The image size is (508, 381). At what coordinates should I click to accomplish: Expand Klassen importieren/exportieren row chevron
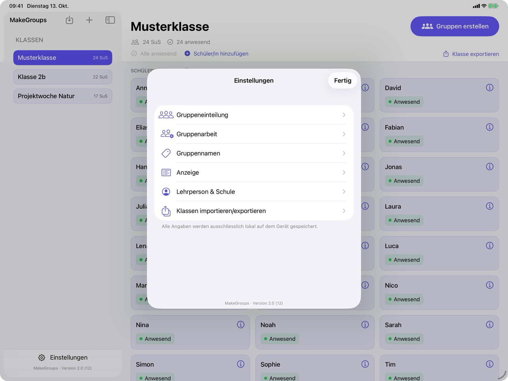(x=344, y=211)
